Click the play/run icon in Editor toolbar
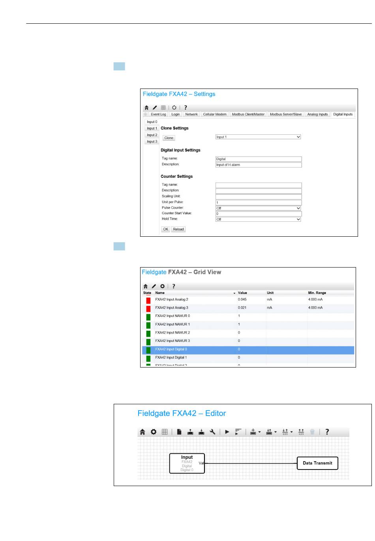Screen dimensions: 375x541 227,432
